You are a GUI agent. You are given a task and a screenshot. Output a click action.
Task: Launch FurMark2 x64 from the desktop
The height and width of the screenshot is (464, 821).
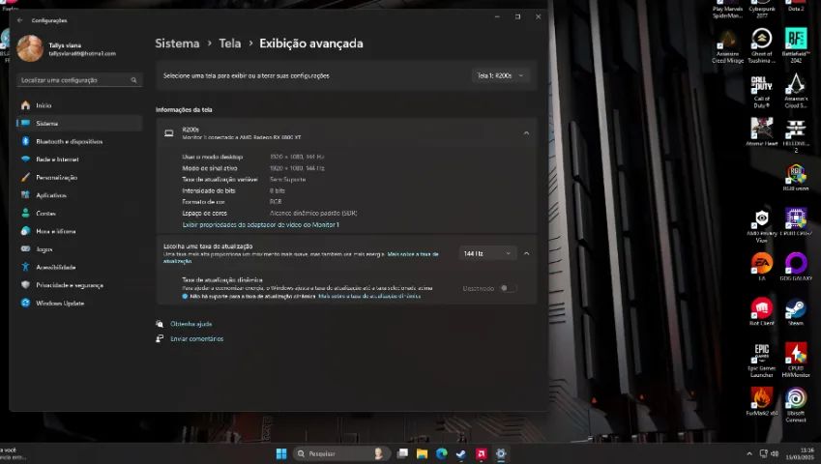761,402
